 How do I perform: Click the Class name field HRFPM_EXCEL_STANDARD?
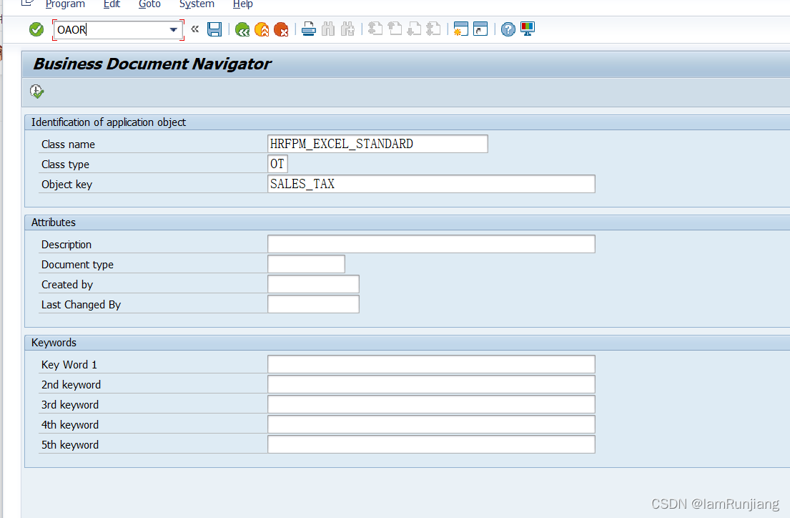[x=378, y=144]
